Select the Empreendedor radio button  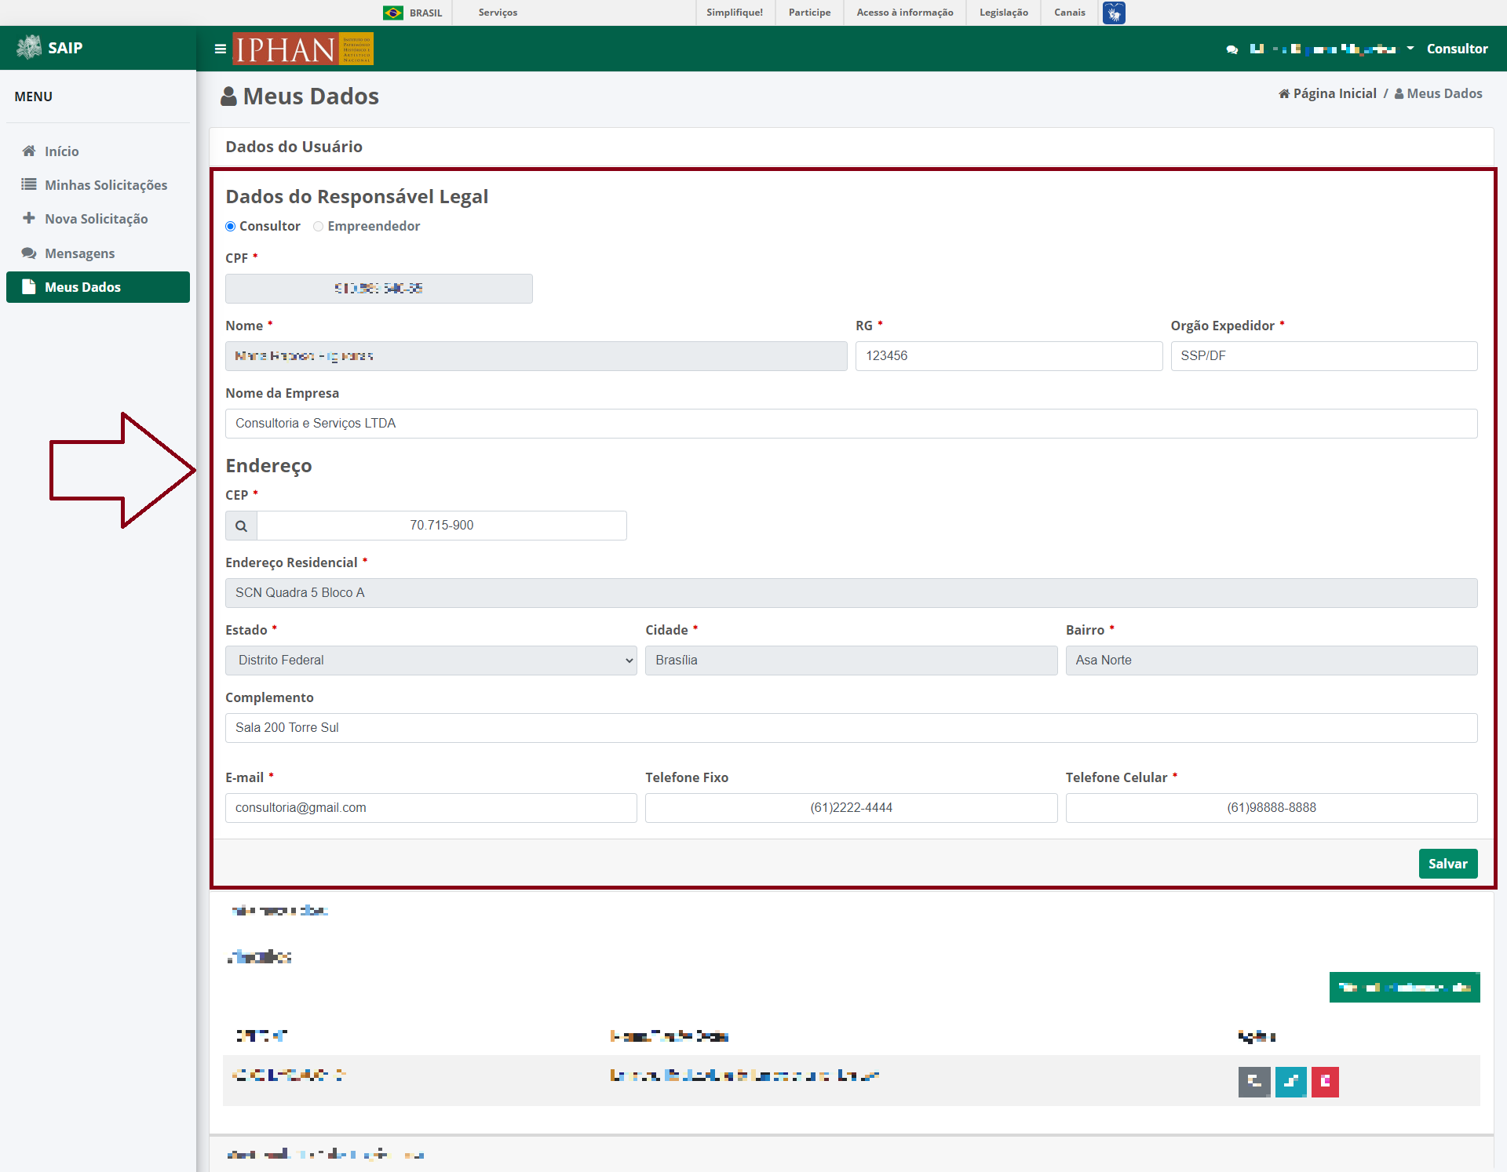(318, 226)
